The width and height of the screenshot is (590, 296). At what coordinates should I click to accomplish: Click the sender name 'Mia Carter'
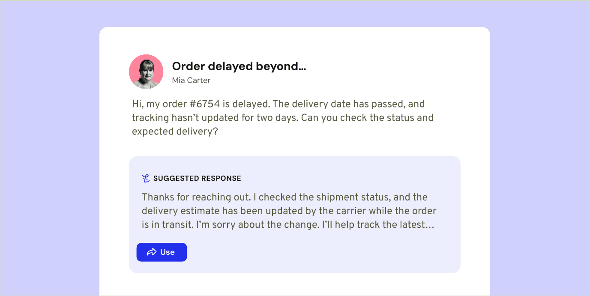(191, 80)
